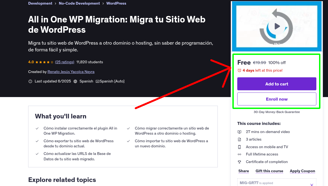328x186 pixels.
Task: Click 'Certificate of completion' text
Action: pos(267,162)
